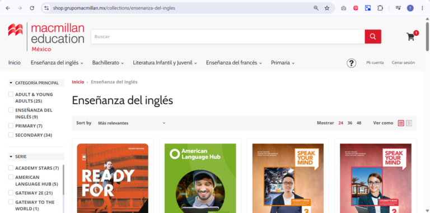Check the Primary (7) filter

pos(11,126)
